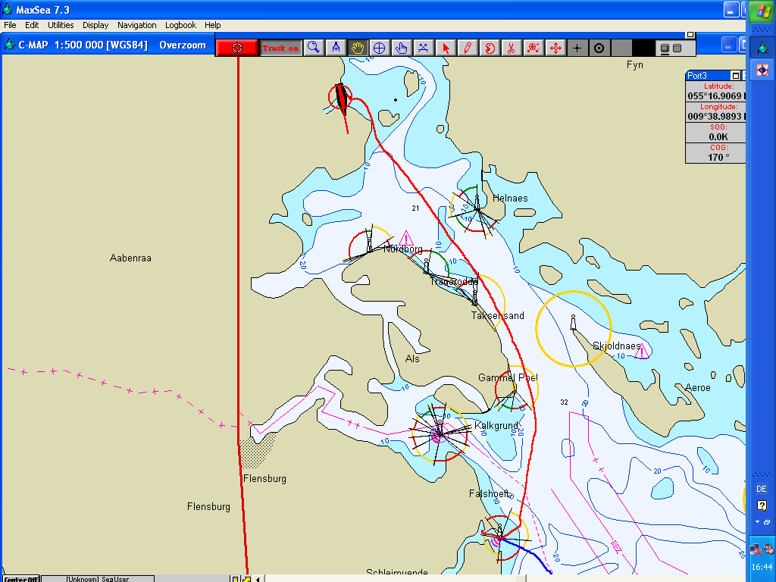Click the MaxSea app icon in title bar

click(x=8, y=9)
